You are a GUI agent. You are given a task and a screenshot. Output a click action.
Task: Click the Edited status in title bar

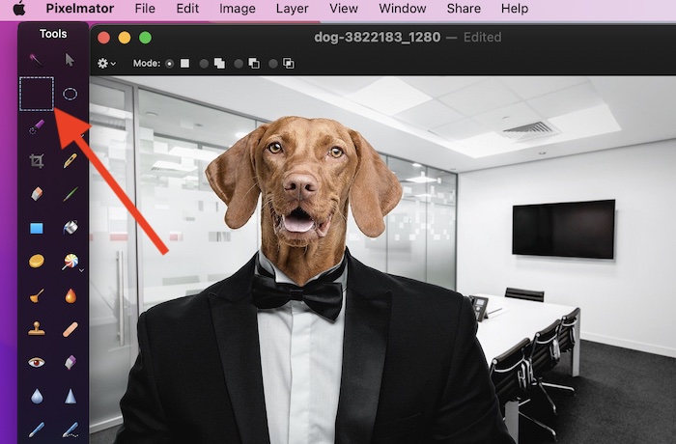[x=483, y=37]
